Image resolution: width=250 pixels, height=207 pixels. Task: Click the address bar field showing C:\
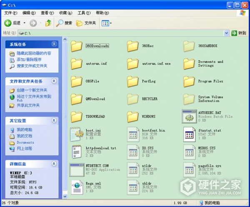click(121, 33)
